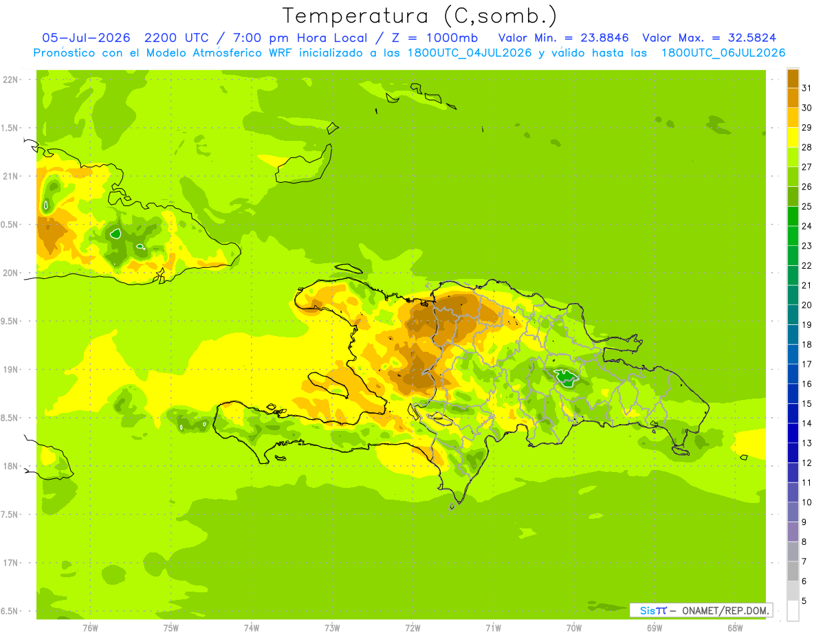This screenshot has height=637, width=825.
Task: Click the '74W' longitude label
Action: (252, 628)
